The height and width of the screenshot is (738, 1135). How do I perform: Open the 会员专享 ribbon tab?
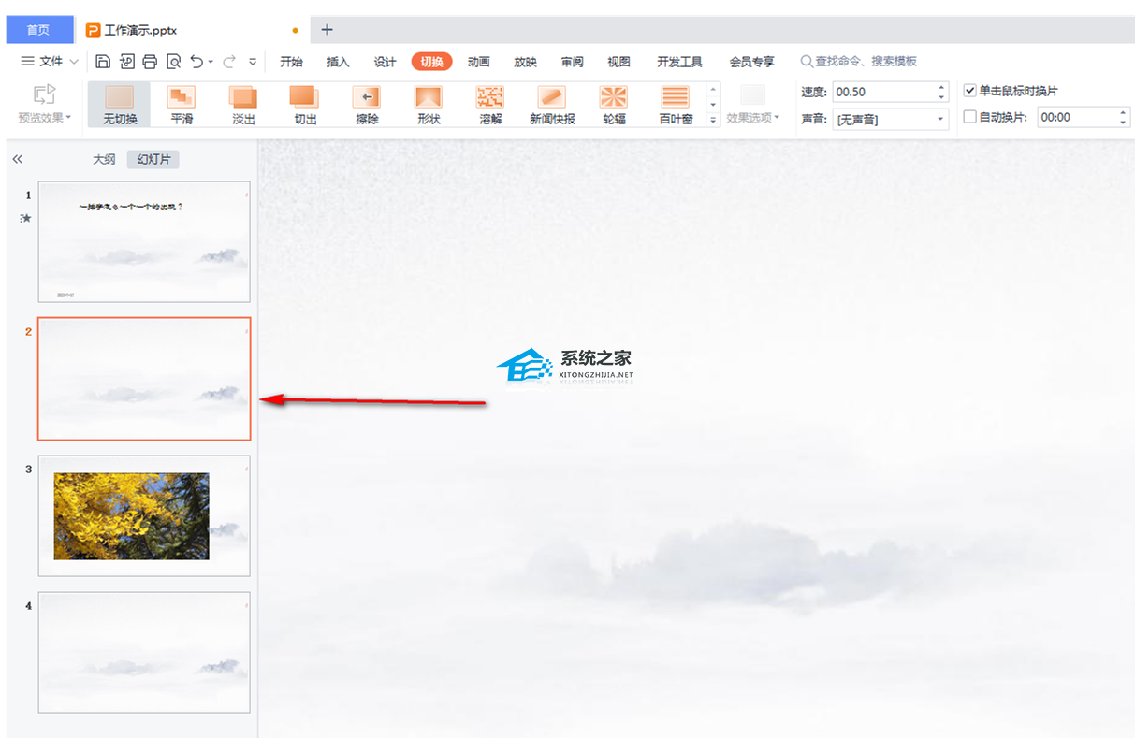tap(751, 62)
